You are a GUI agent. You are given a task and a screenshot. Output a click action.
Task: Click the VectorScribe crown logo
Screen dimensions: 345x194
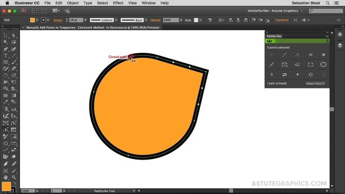click(270, 41)
